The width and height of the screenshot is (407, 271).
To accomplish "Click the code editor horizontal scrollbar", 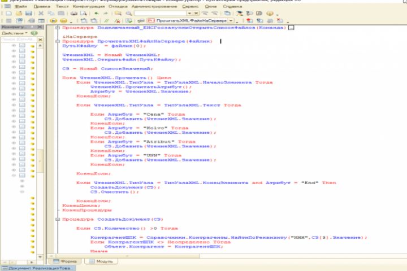I will (127, 256).
